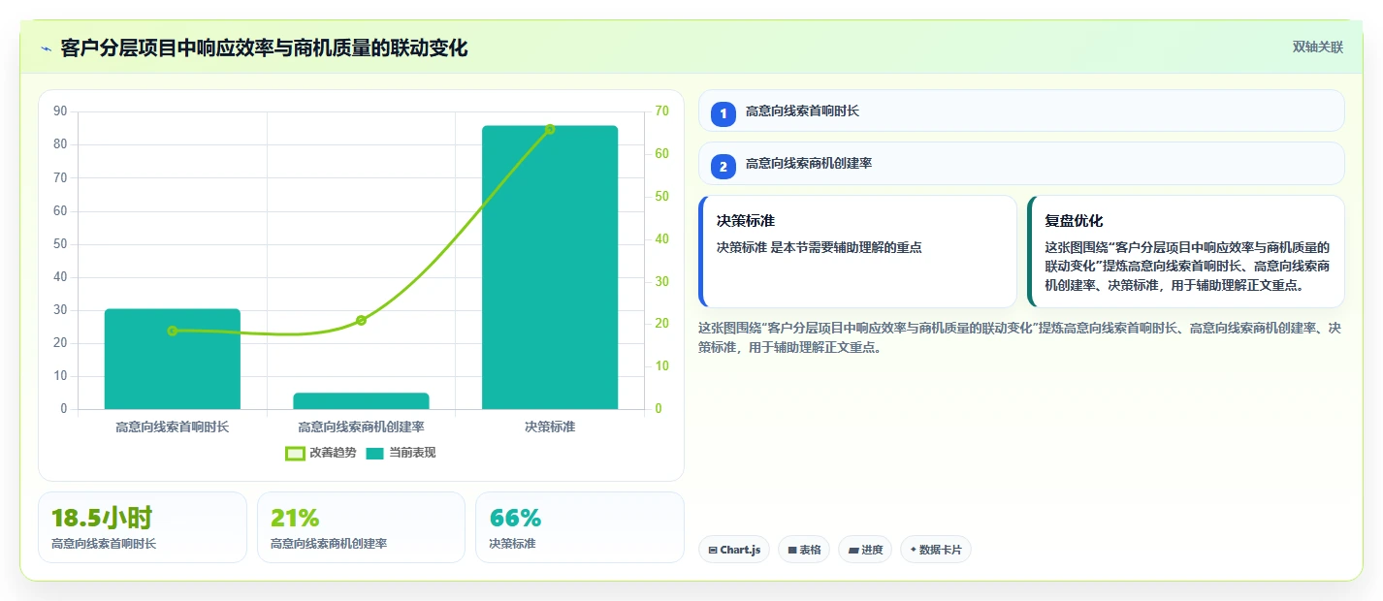Select list item 高意向线索首响时长

[x=1021, y=111]
